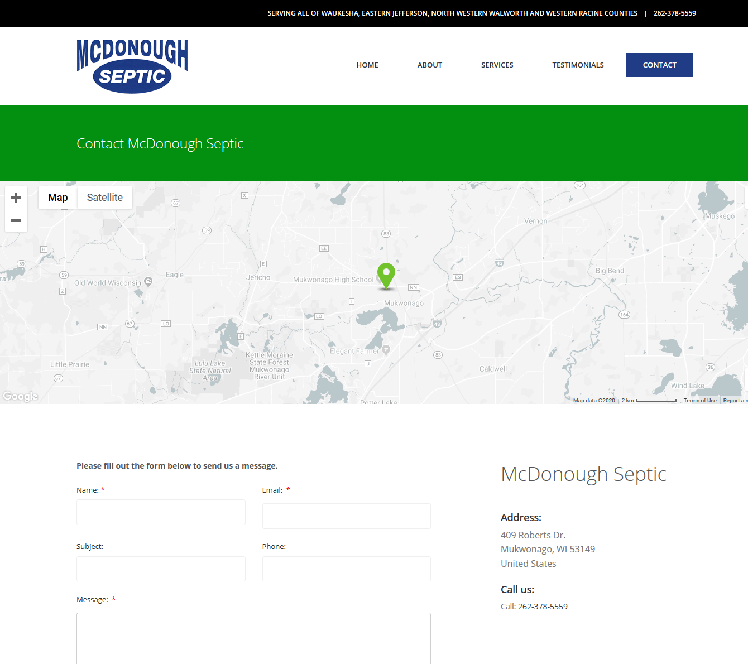748x664 pixels.
Task: Click the Contact McDonough Septic heading
Action: tap(160, 143)
